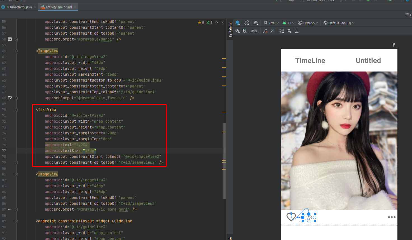Close the activity_main.xml tab
Image resolution: width=412 pixels, height=240 pixels.
coord(75,7)
